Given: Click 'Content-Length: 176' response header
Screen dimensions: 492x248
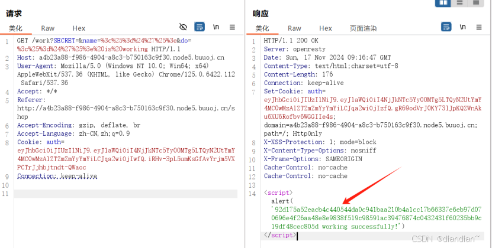Looking at the screenshot, I should [298, 74].
